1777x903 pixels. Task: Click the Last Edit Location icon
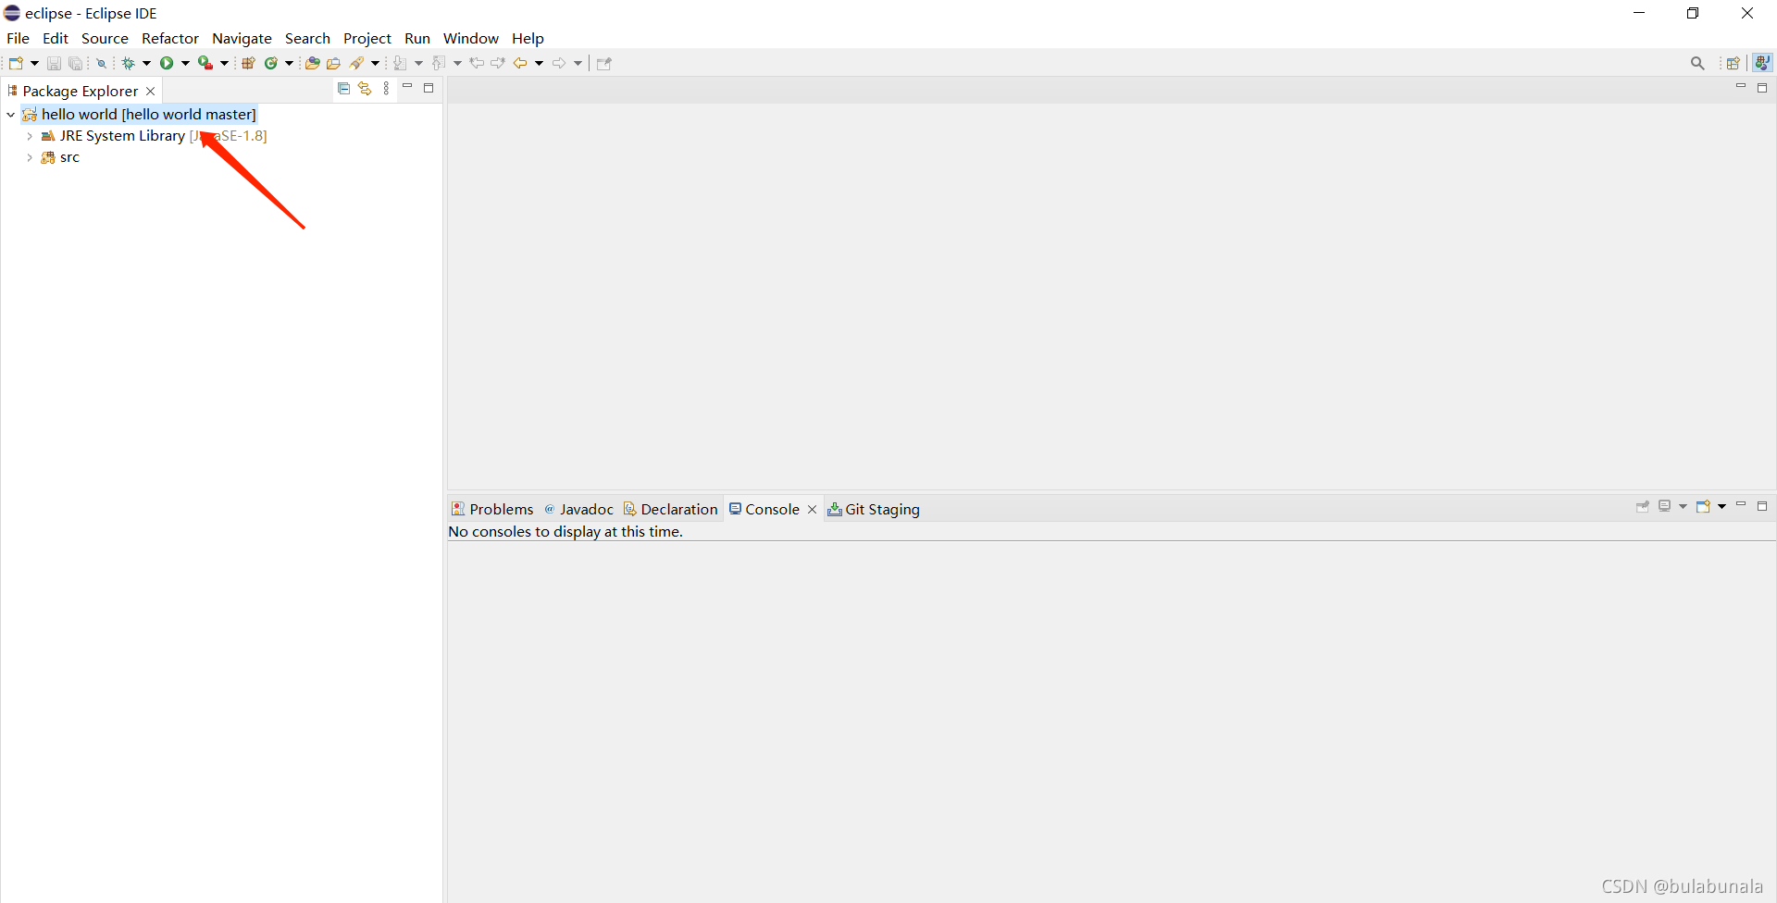click(477, 63)
